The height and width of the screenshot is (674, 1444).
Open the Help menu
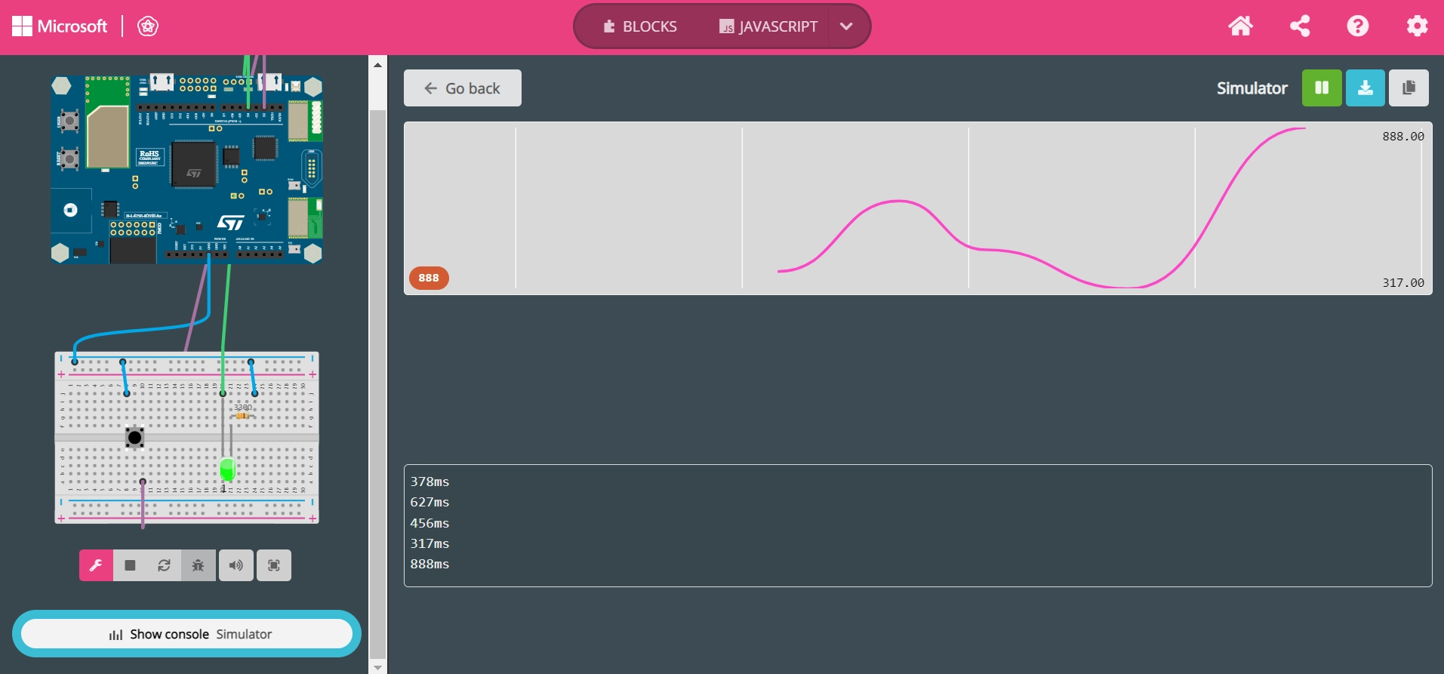[x=1357, y=26]
